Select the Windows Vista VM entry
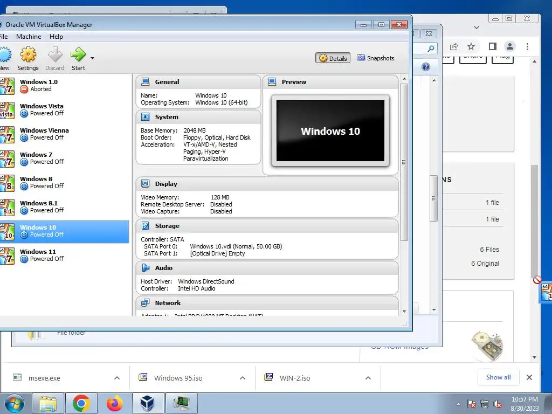This screenshot has width=552, height=414. point(65,110)
